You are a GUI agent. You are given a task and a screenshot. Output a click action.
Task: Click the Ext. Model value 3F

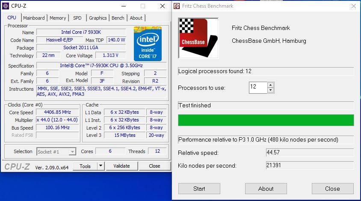point(102,81)
